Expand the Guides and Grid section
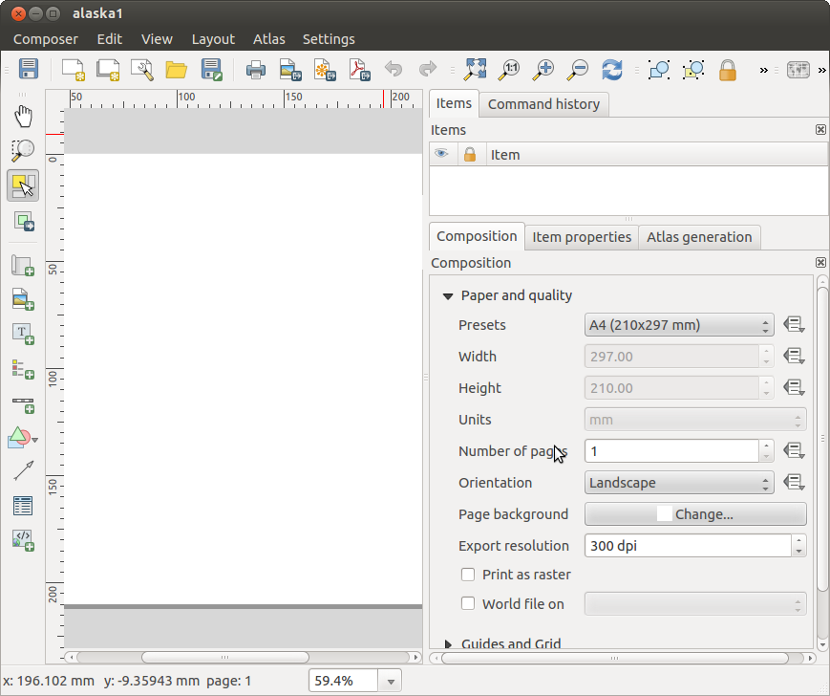 [449, 644]
